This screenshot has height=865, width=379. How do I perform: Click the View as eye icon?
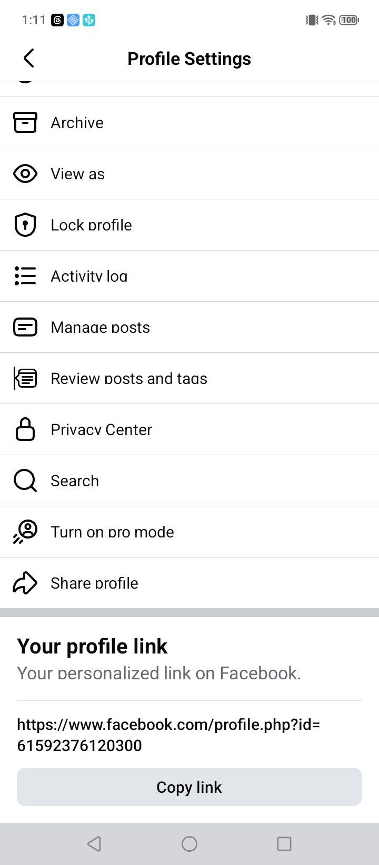[25, 174]
